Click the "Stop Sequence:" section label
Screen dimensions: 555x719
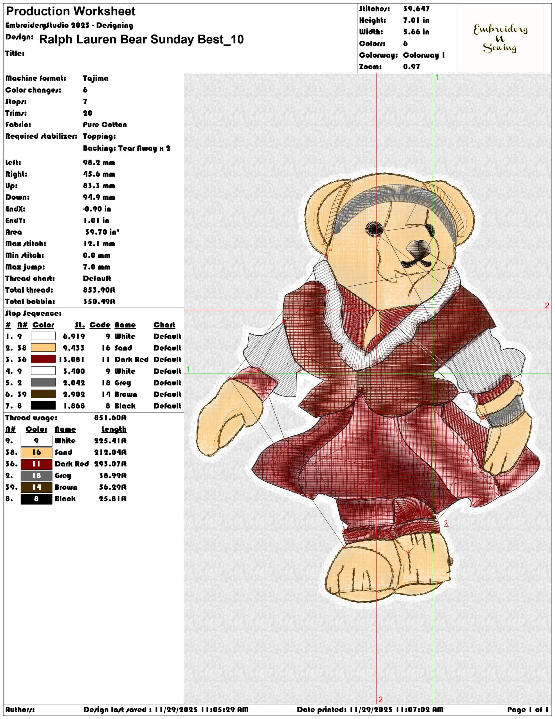(33, 313)
